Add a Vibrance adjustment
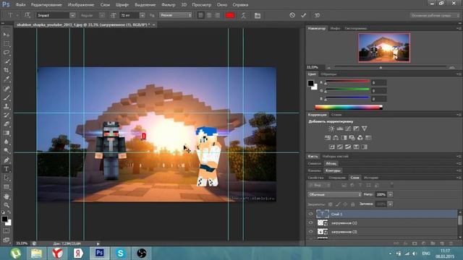Screen dimensions: 463x260 click(364, 129)
